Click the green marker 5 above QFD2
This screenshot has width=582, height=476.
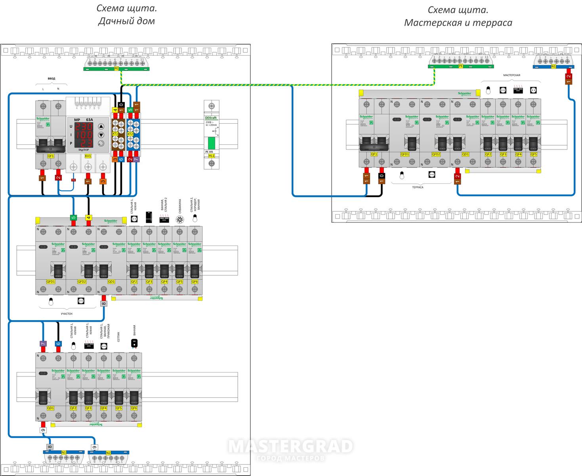pyautogui.click(x=73, y=217)
